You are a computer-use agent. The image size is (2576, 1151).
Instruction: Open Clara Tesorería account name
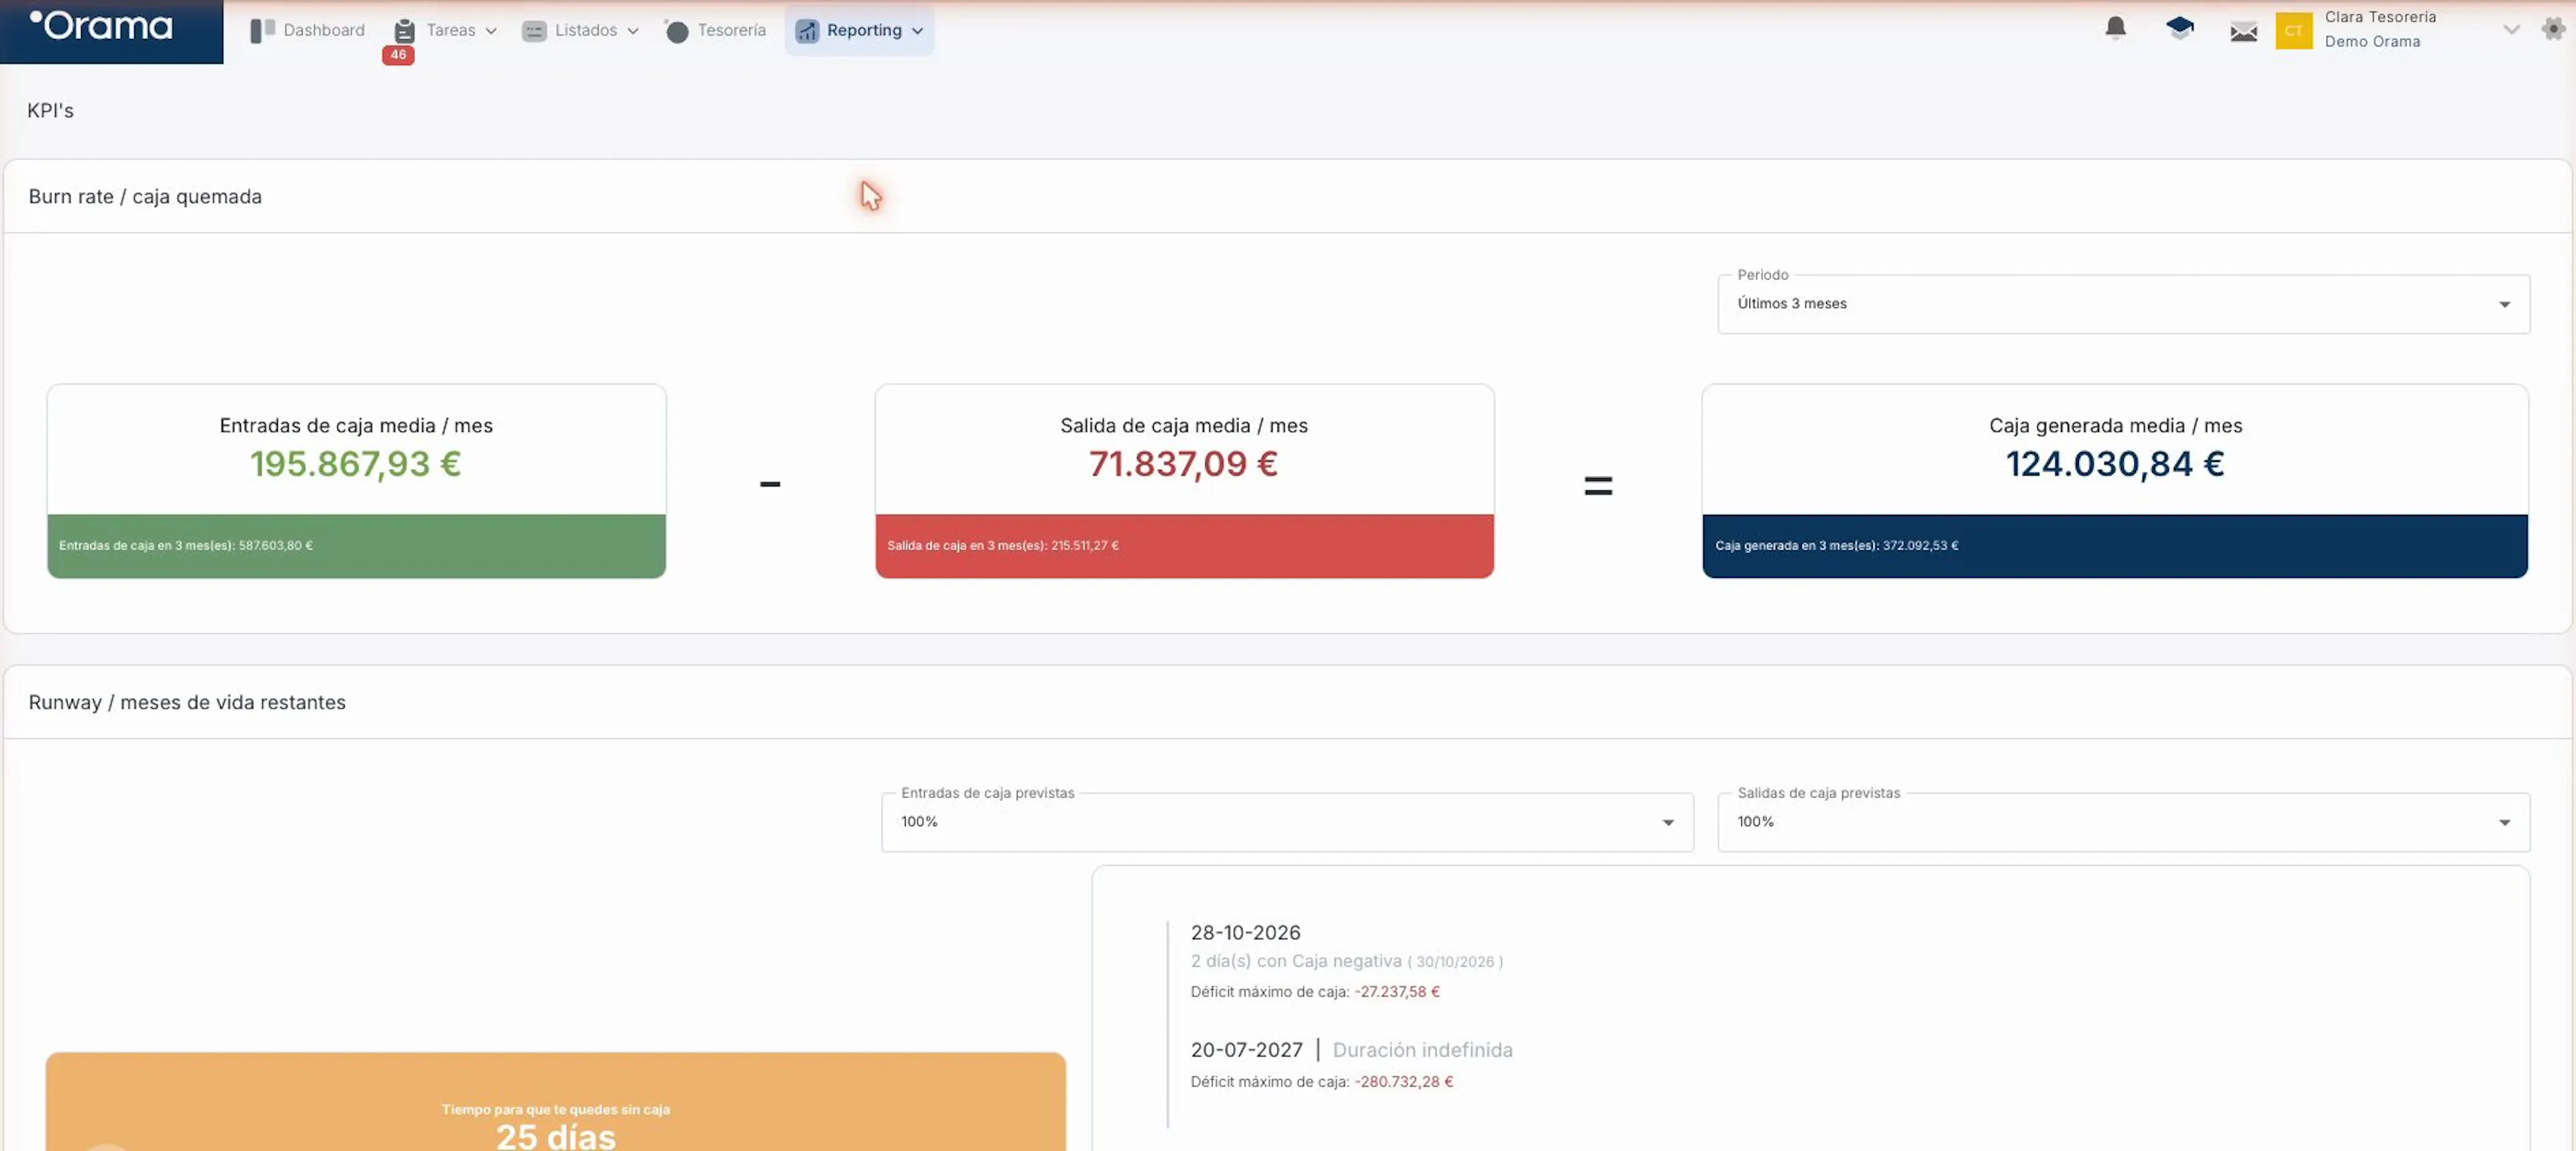tap(2380, 17)
